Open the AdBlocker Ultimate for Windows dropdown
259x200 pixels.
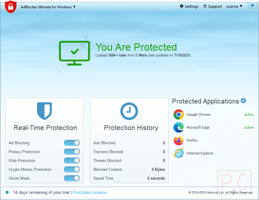click(x=48, y=7)
